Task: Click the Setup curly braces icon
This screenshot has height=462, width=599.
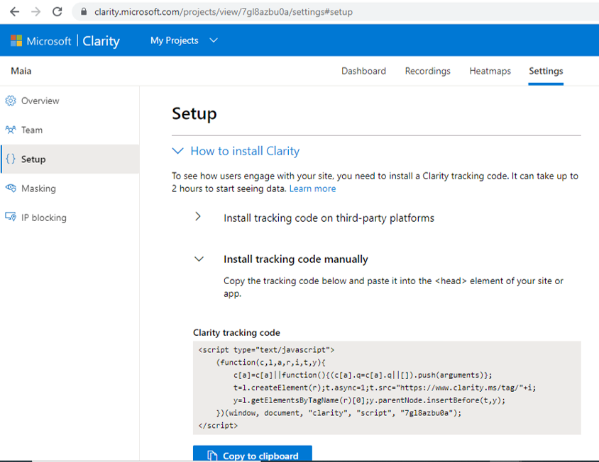Action: pyautogui.click(x=11, y=159)
